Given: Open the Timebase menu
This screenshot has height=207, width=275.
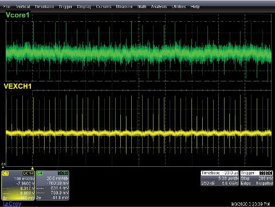Looking at the screenshot, I should 44,7.
